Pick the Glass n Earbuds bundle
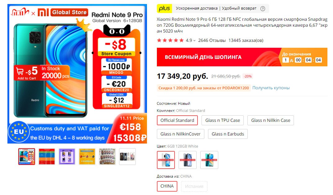The height and width of the screenshot is (195, 333). pyautogui.click(x=228, y=134)
